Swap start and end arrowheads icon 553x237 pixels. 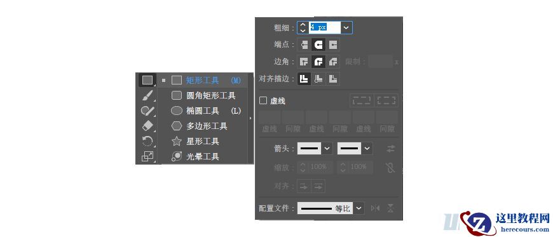(x=390, y=149)
